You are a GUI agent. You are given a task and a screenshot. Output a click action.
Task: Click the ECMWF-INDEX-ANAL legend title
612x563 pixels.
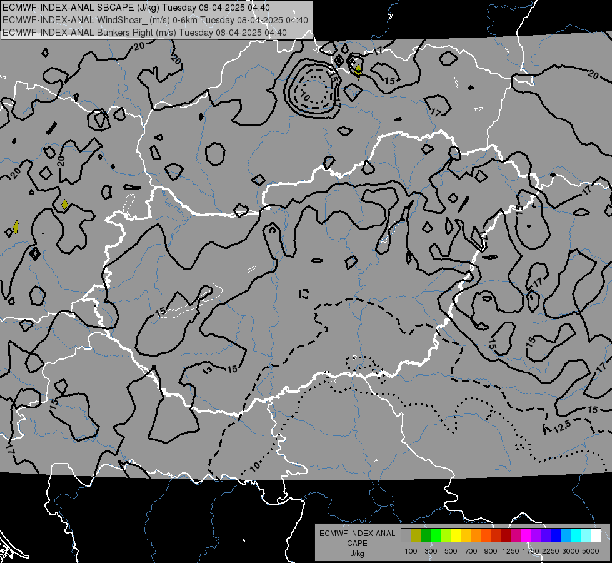pos(357,534)
